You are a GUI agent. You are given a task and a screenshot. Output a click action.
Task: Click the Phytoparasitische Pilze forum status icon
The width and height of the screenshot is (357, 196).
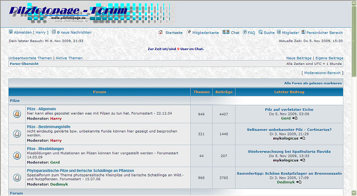17,177
